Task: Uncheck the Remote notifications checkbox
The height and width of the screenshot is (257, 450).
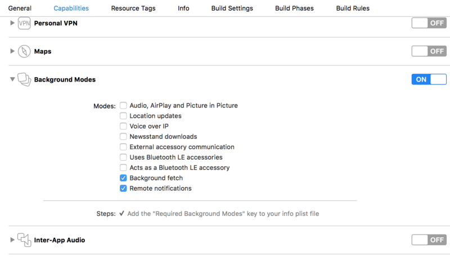Action: click(x=123, y=188)
